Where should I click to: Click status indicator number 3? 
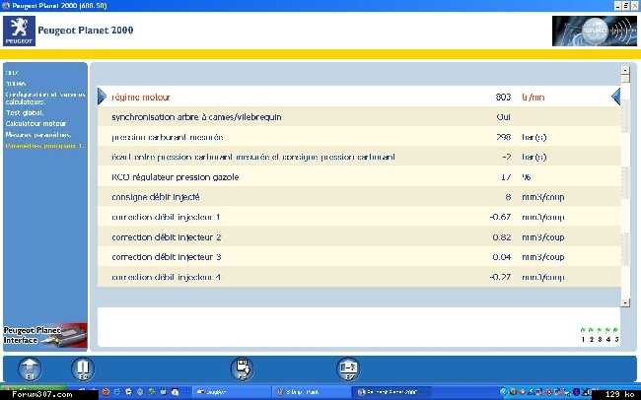600,335
